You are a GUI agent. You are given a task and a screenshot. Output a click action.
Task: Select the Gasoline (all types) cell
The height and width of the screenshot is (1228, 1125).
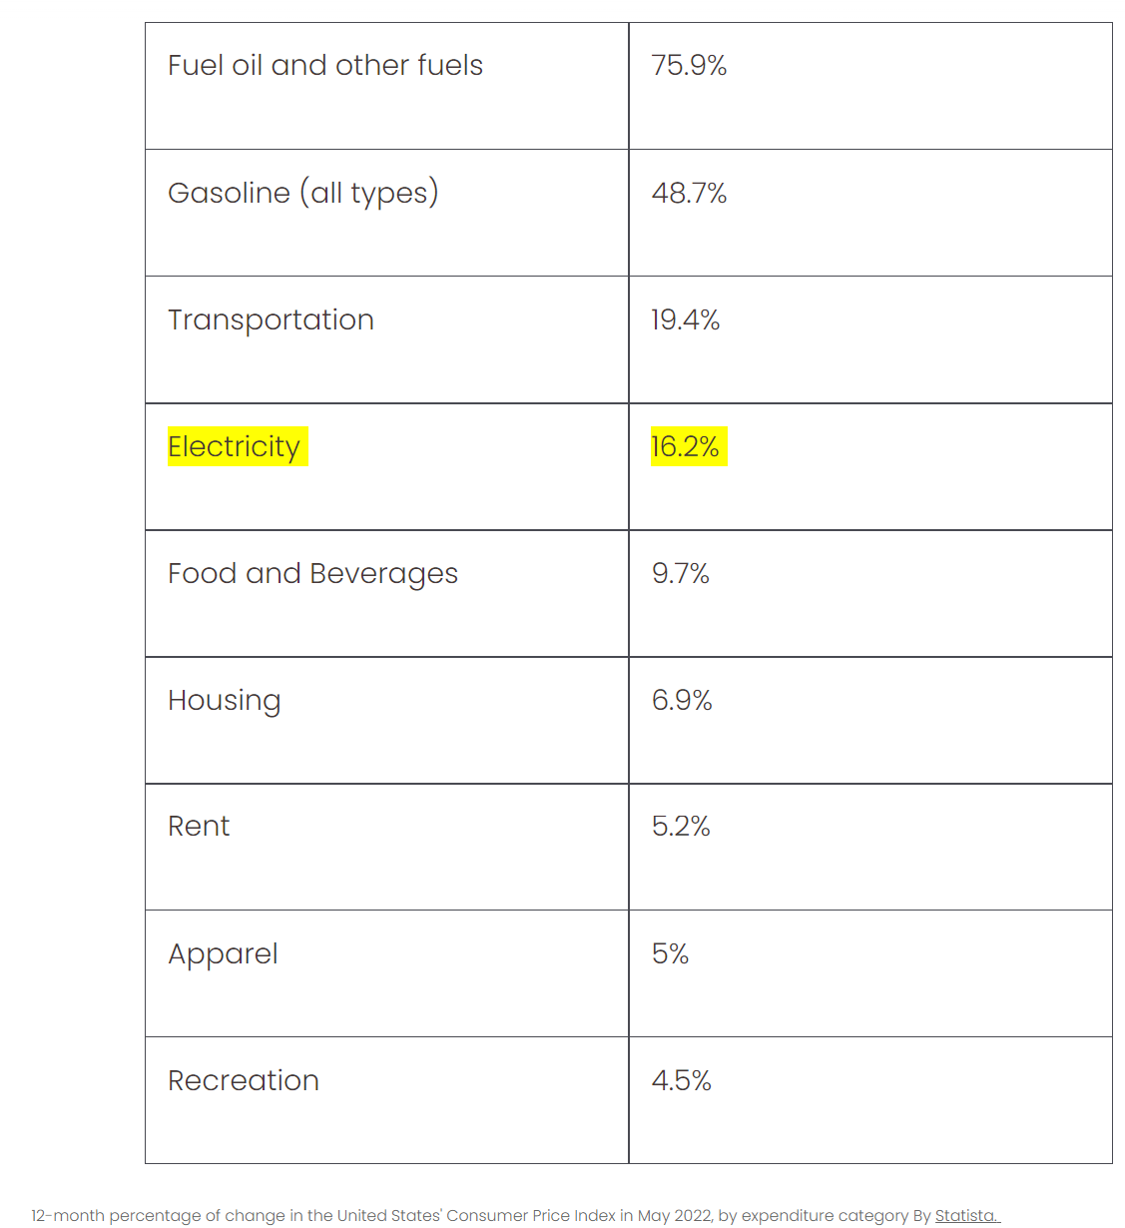click(x=303, y=193)
